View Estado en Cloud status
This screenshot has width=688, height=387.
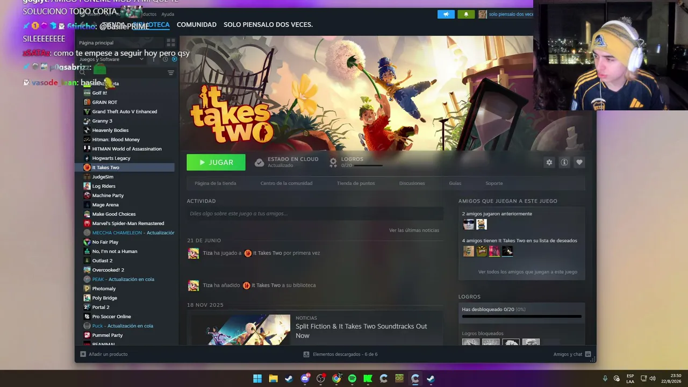point(286,162)
